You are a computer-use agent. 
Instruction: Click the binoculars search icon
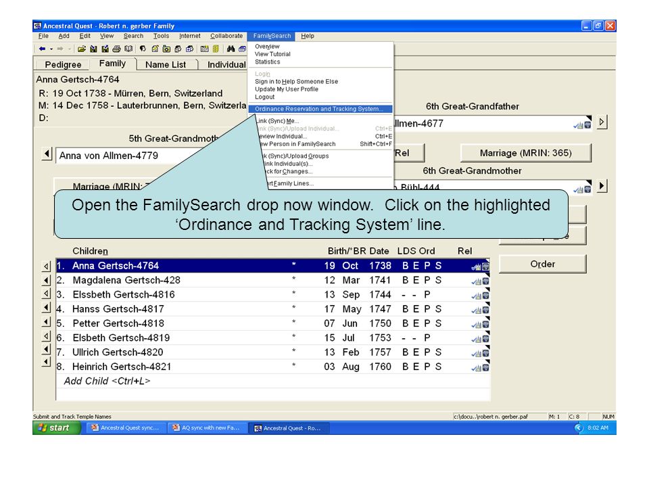coord(231,49)
